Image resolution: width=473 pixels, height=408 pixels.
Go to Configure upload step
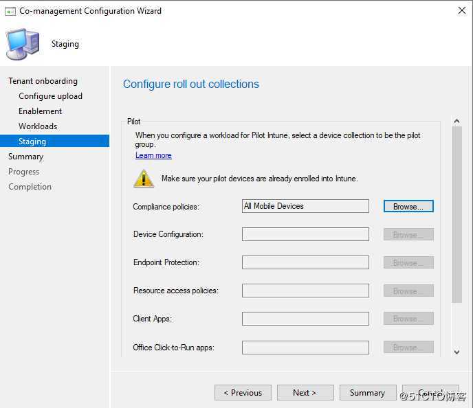pyautogui.click(x=50, y=96)
